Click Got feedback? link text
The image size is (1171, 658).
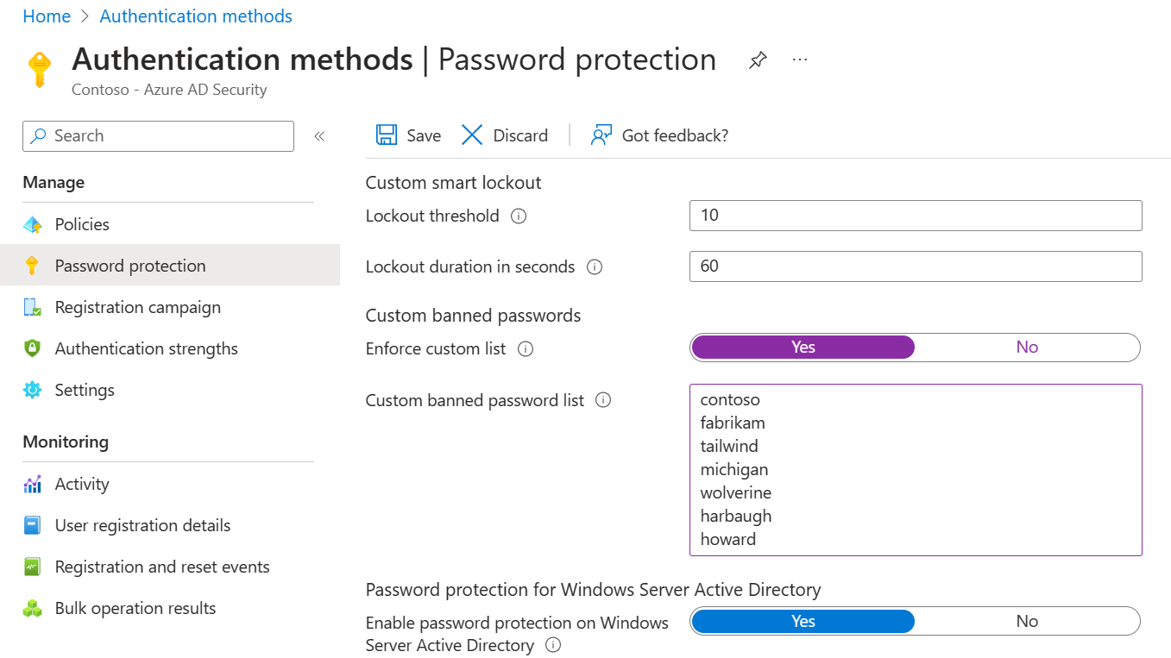tap(675, 135)
